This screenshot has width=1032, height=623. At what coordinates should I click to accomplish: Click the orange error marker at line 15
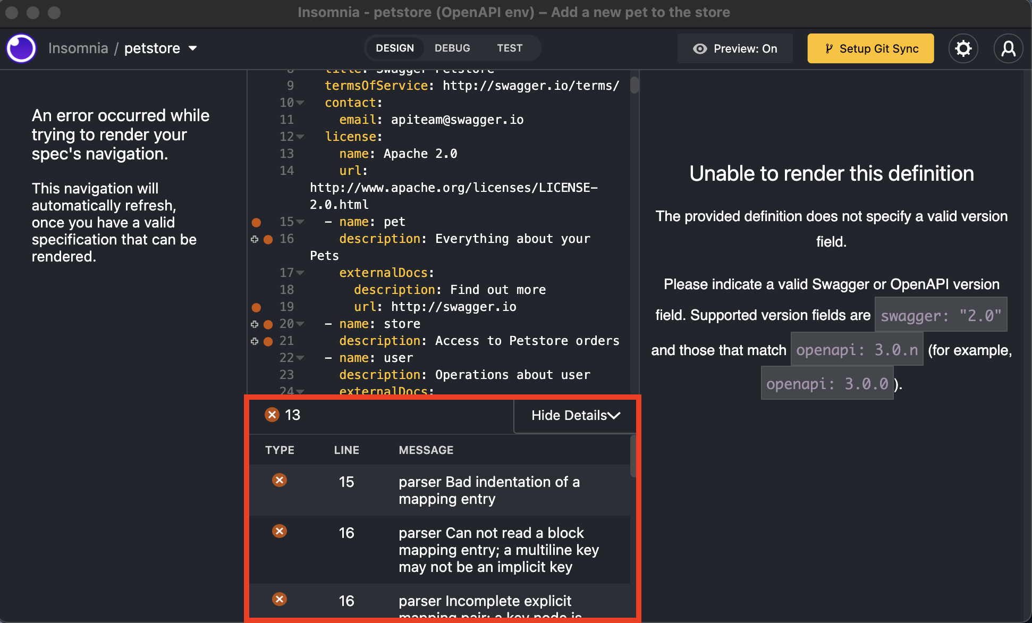click(x=256, y=222)
